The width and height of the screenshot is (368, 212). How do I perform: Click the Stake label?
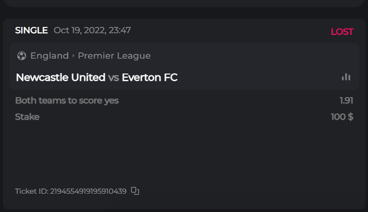[x=27, y=117]
